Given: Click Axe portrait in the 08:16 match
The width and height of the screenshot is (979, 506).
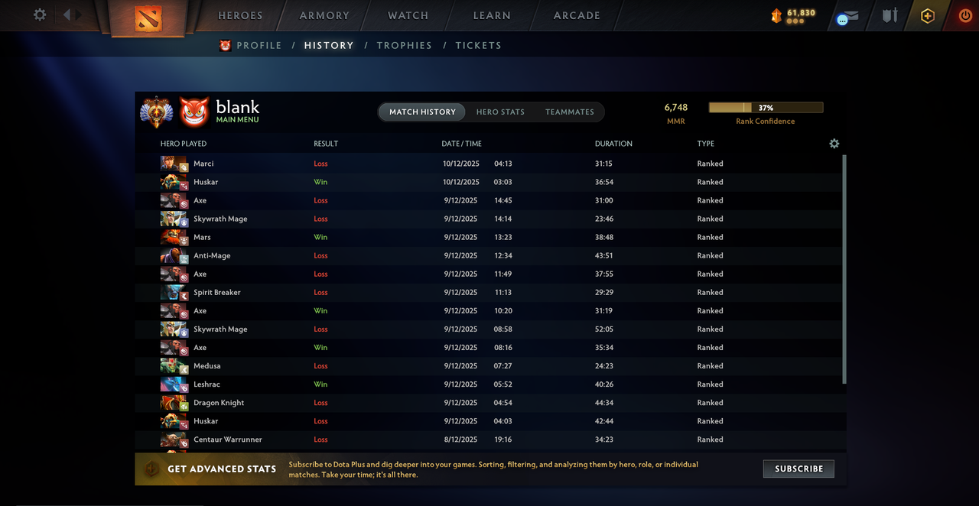Looking at the screenshot, I should click(174, 347).
